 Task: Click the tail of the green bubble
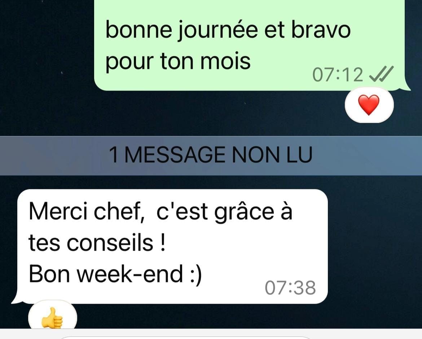pos(407,87)
